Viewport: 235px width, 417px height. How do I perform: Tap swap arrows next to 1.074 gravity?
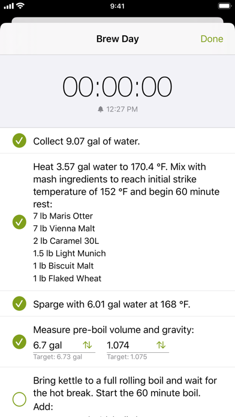point(161,345)
